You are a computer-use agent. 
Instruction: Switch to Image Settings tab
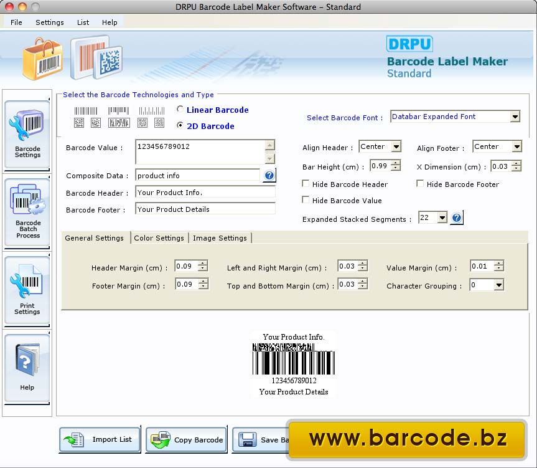pos(220,238)
